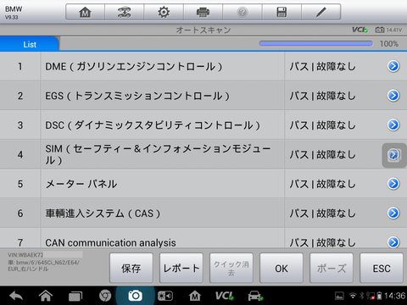The width and height of the screenshot is (407, 305).
Task: Click the pencil edit icon
Action: coord(321,12)
